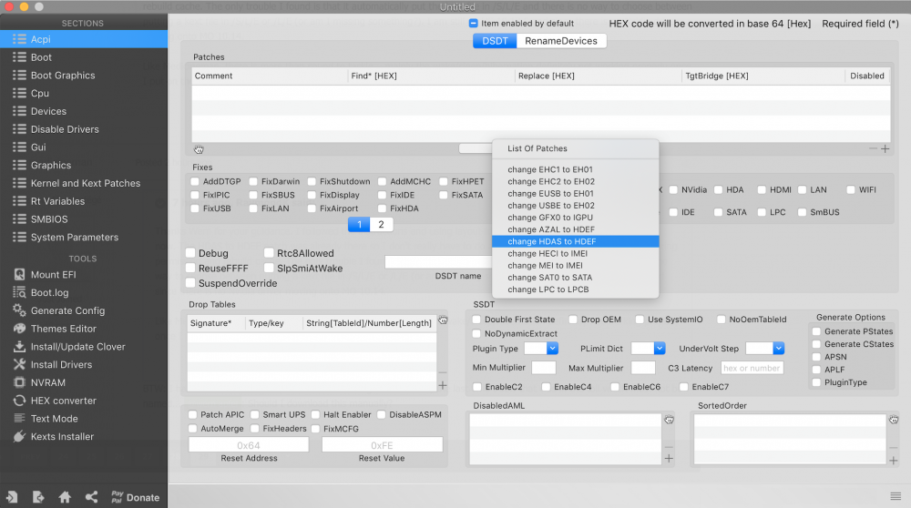Open the Drop Tables presets icon
The height and width of the screenshot is (508, 911).
443,320
